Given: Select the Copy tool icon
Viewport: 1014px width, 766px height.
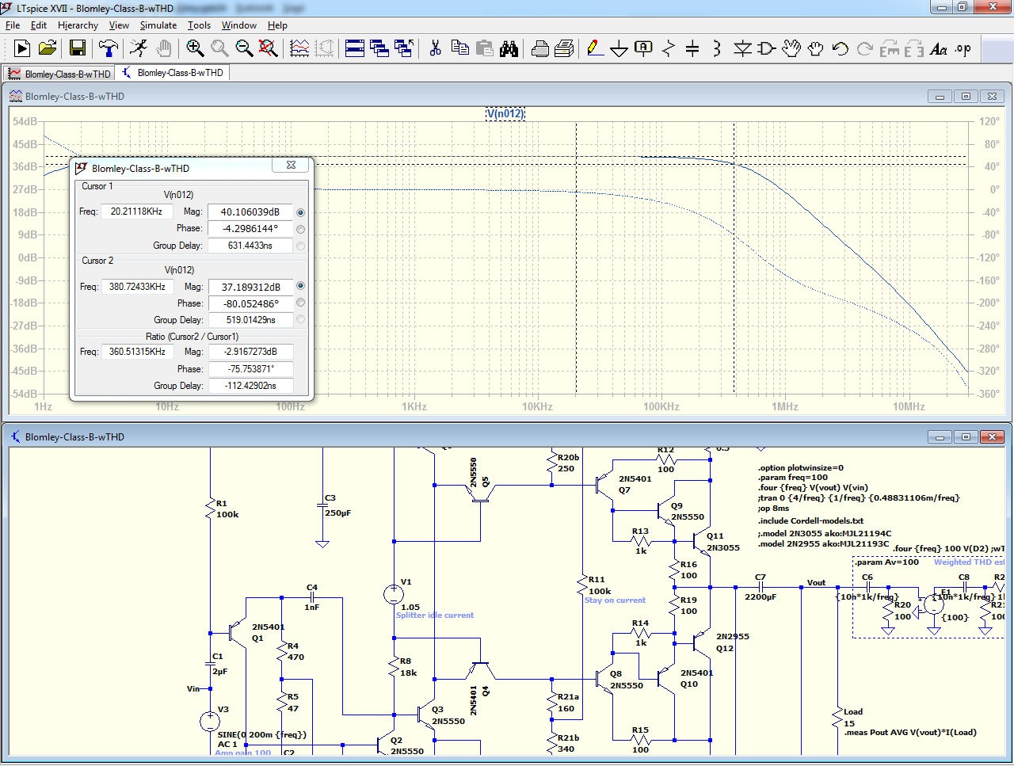Looking at the screenshot, I should (459, 48).
